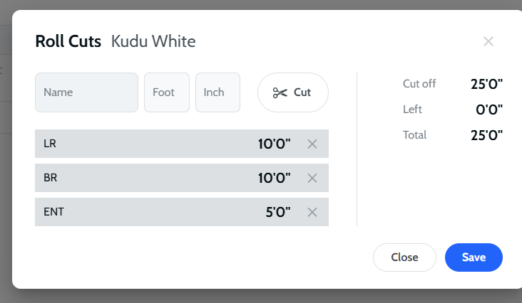Select the BR cut name

(x=50, y=178)
